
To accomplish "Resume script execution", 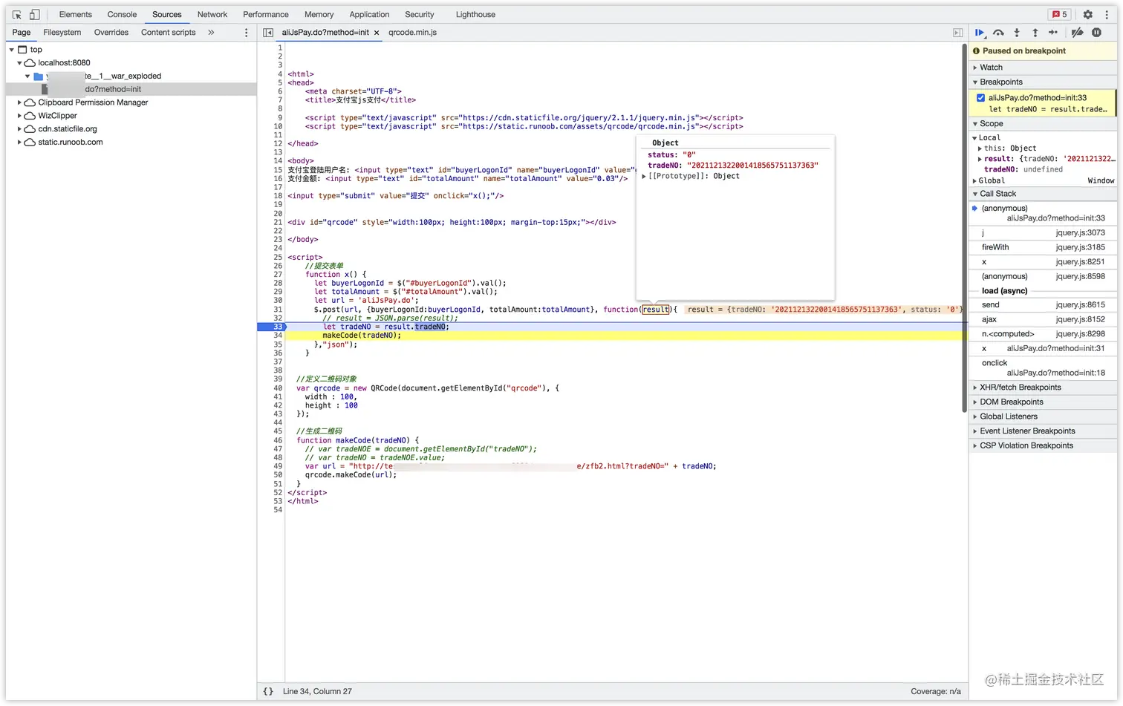I will click(x=980, y=33).
